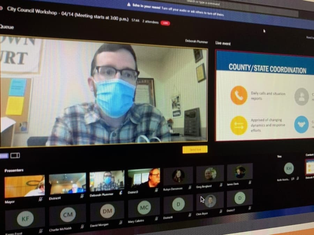Toggle Greg Bergland's microphone mute icon
This screenshot has height=235, width=314.
(x=221, y=185)
